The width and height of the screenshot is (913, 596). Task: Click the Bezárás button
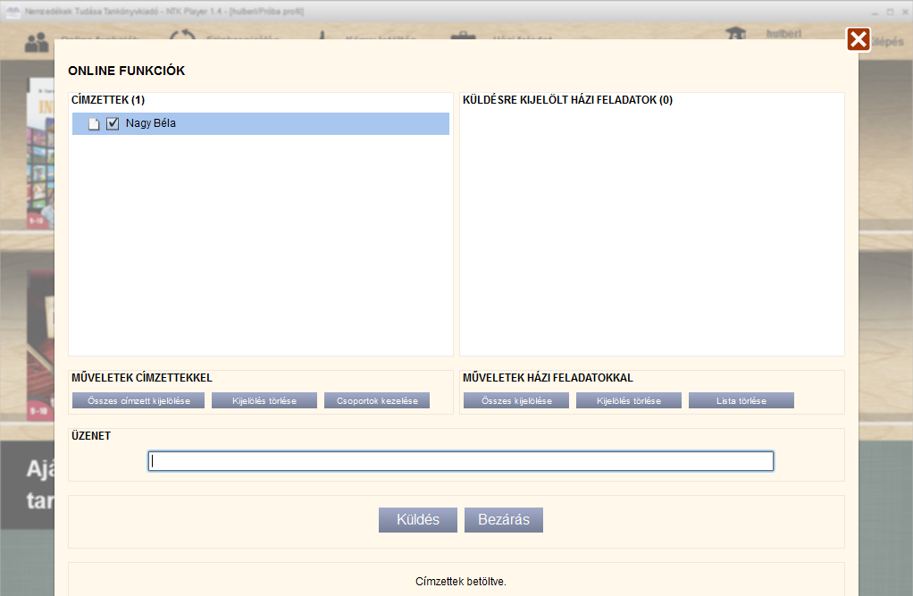tap(504, 520)
